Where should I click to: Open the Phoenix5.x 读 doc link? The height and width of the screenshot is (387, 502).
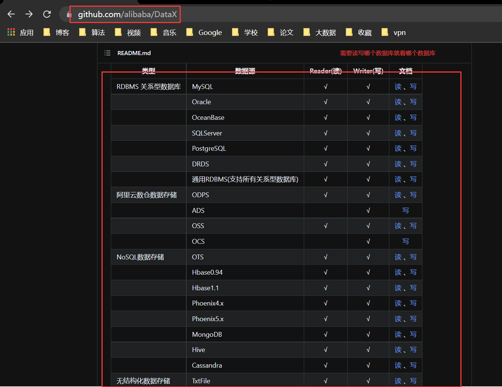[x=398, y=319]
